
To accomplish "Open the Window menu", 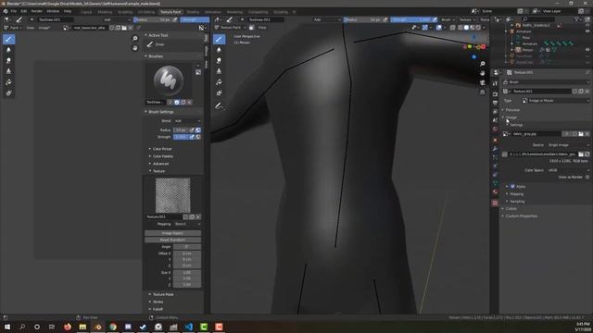I will click(x=53, y=11).
